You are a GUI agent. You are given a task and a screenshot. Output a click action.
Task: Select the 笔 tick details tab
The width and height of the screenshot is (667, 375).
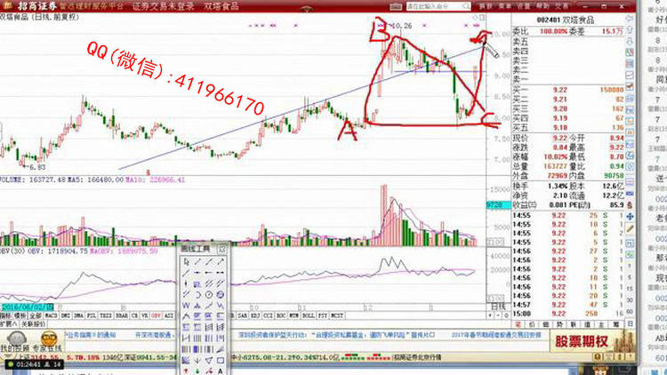[518, 324]
